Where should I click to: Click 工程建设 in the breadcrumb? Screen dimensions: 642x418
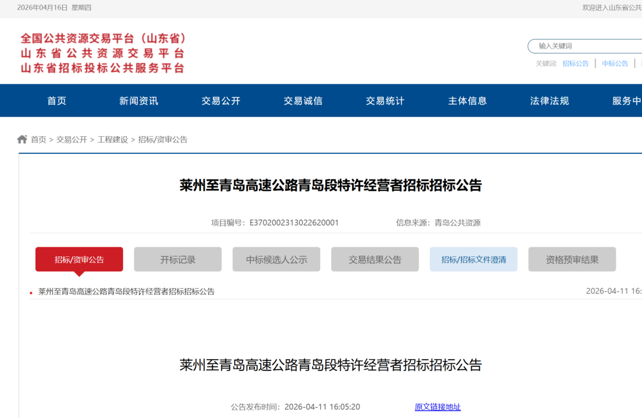coord(112,140)
